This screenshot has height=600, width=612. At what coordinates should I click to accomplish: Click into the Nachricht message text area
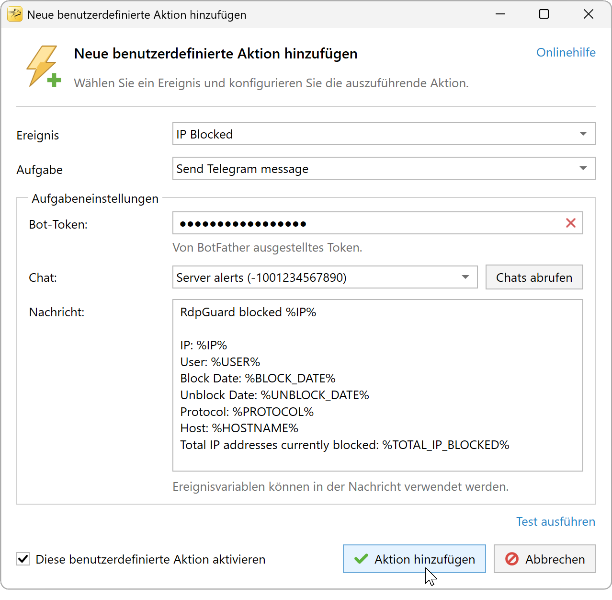pyautogui.click(x=377, y=385)
